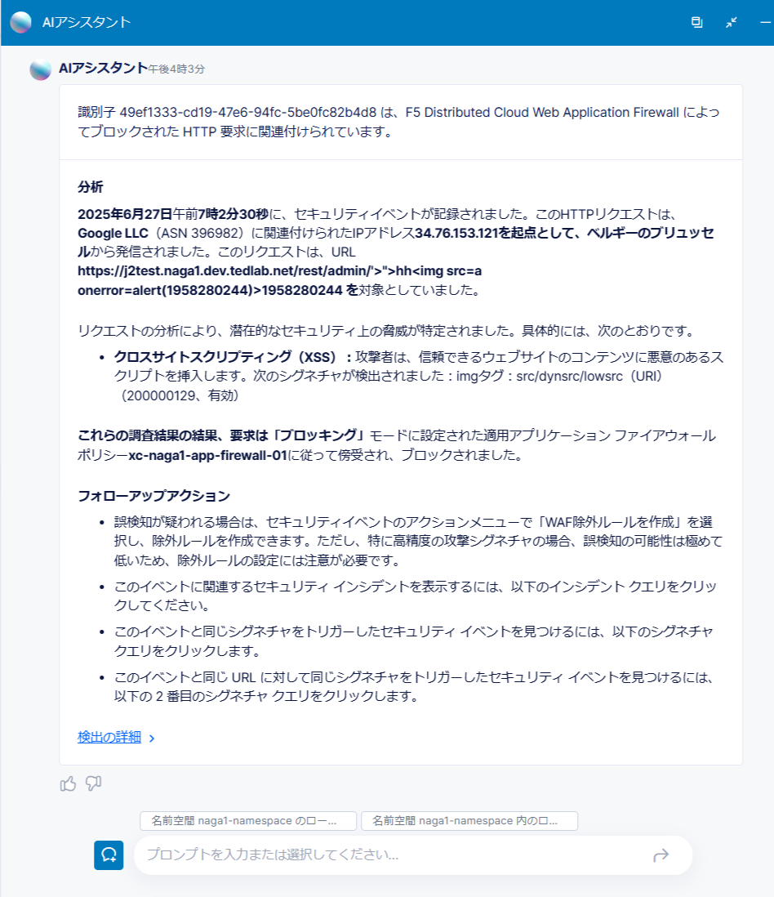
Task: Select suggested prompt 名前空間 naga1-namespace のロー...
Action: coord(248,821)
